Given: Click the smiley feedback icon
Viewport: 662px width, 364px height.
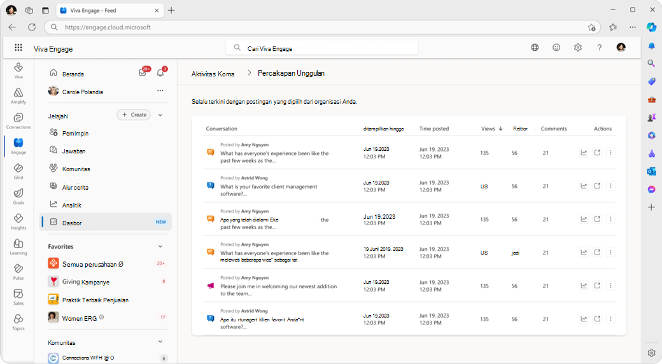Looking at the screenshot, I should pyautogui.click(x=556, y=47).
